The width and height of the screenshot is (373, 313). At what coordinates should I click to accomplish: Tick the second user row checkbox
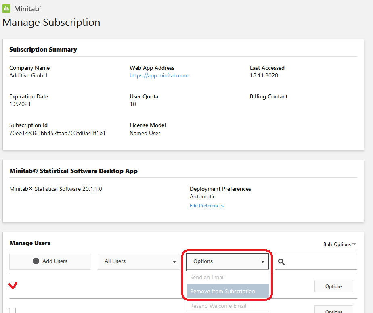point(13,310)
